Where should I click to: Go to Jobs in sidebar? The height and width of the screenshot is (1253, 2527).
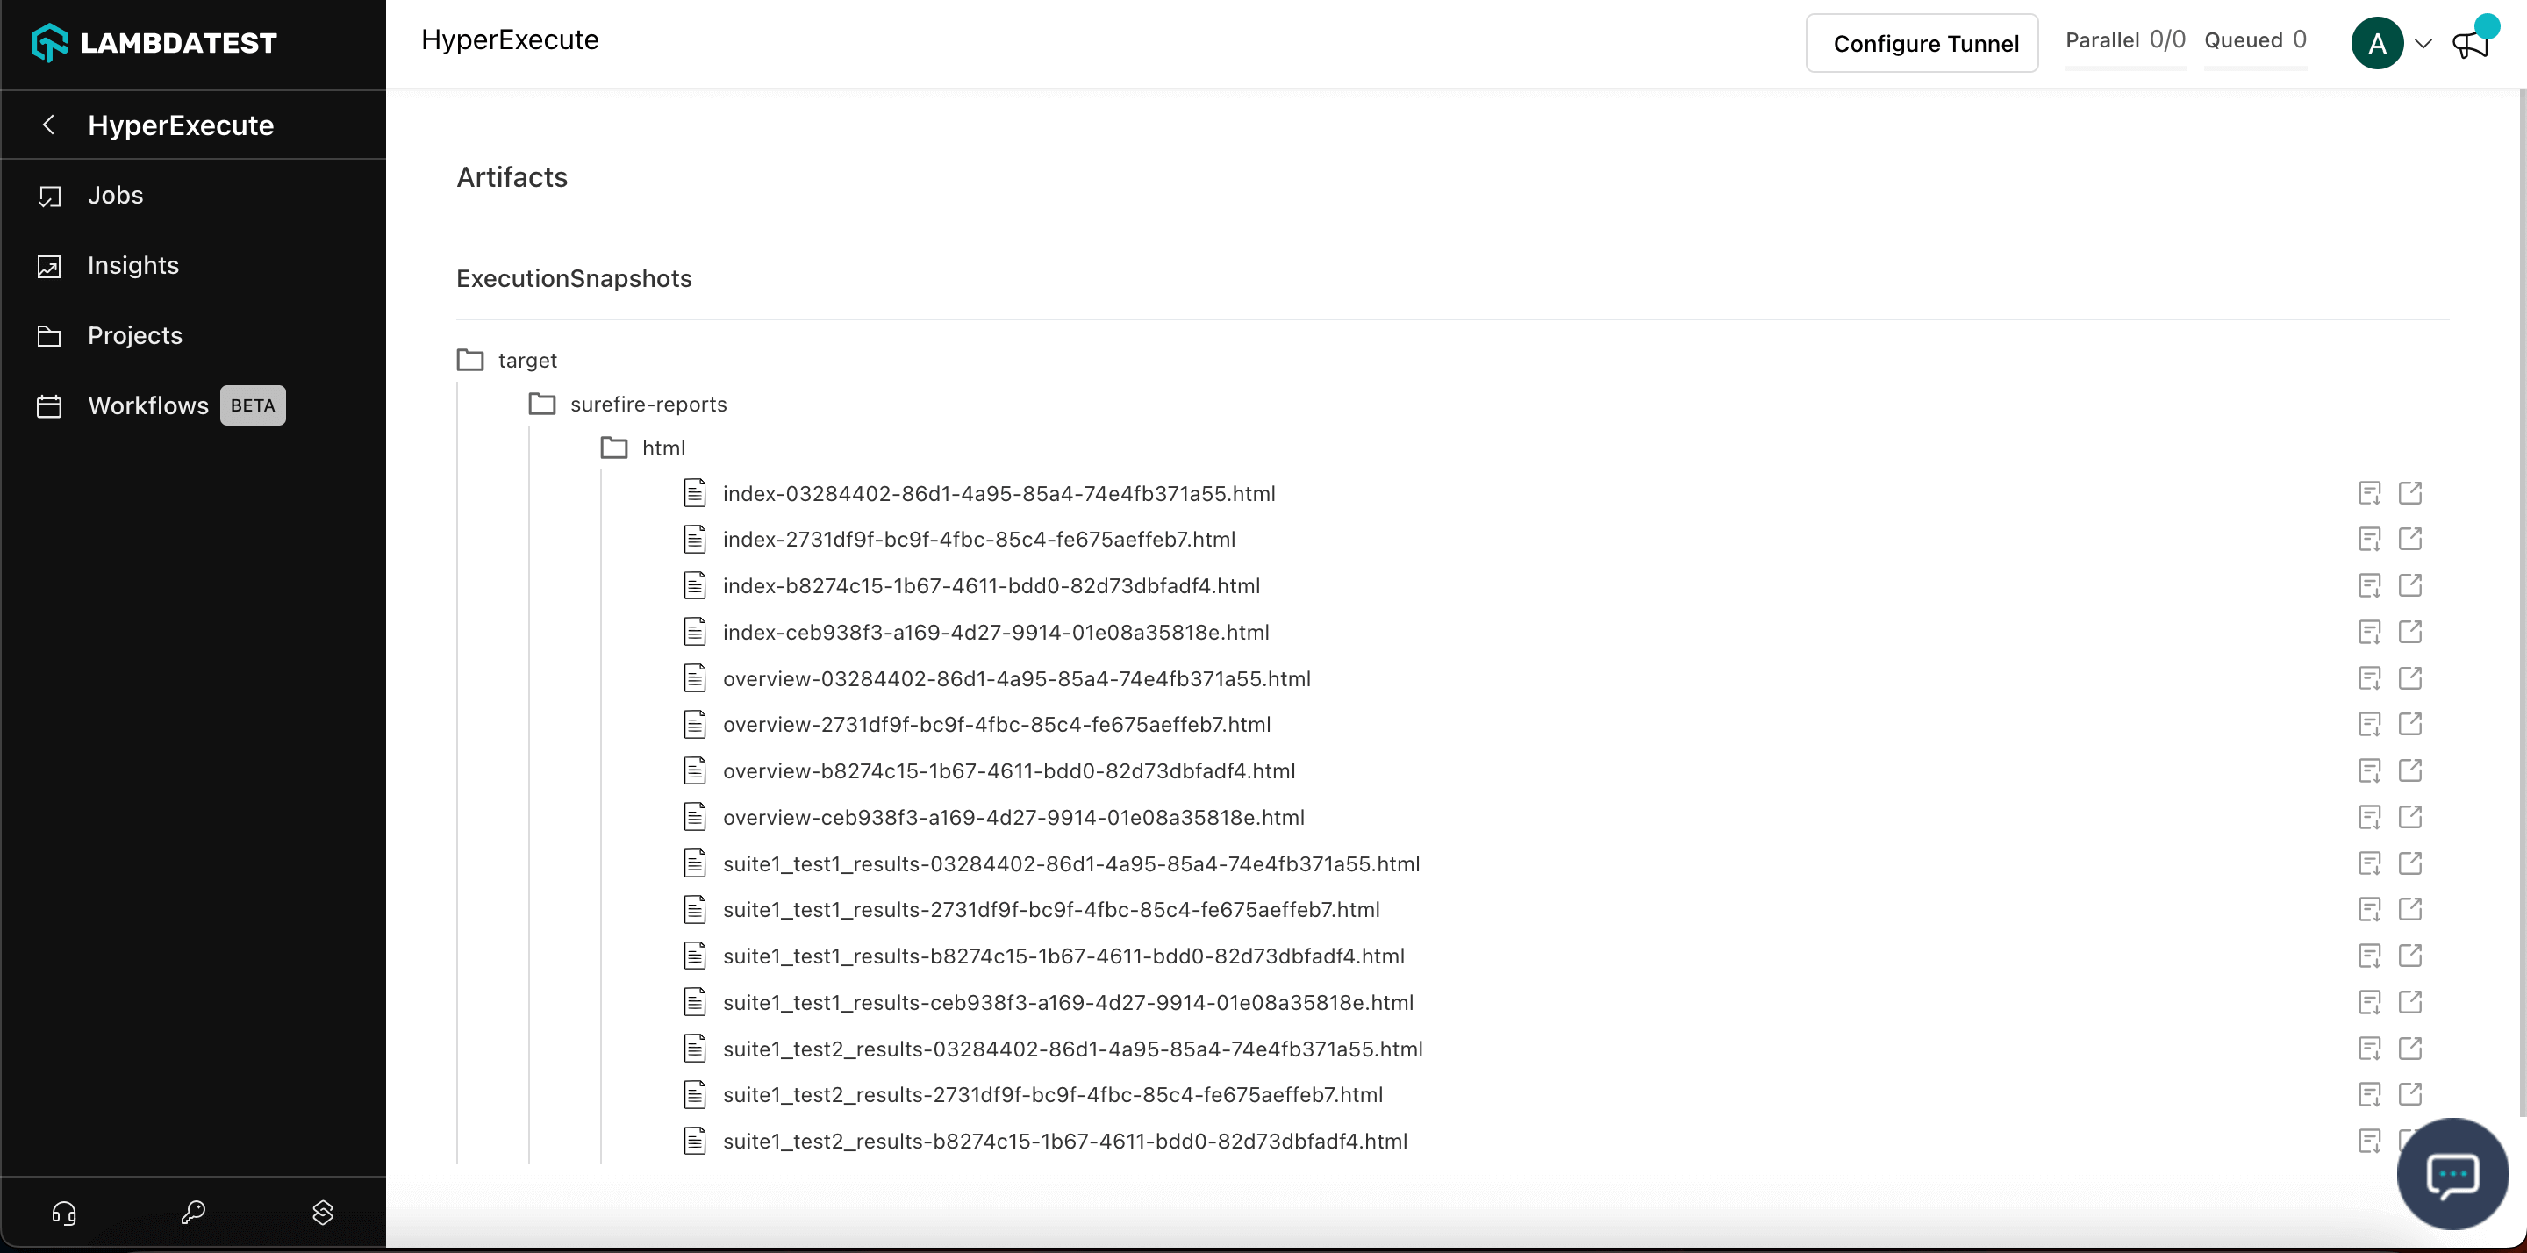pos(115,196)
